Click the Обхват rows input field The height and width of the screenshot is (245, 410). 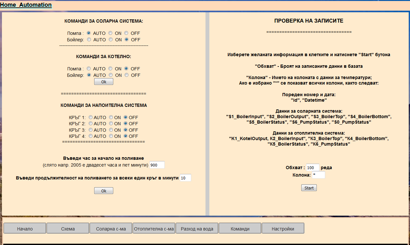312,168
